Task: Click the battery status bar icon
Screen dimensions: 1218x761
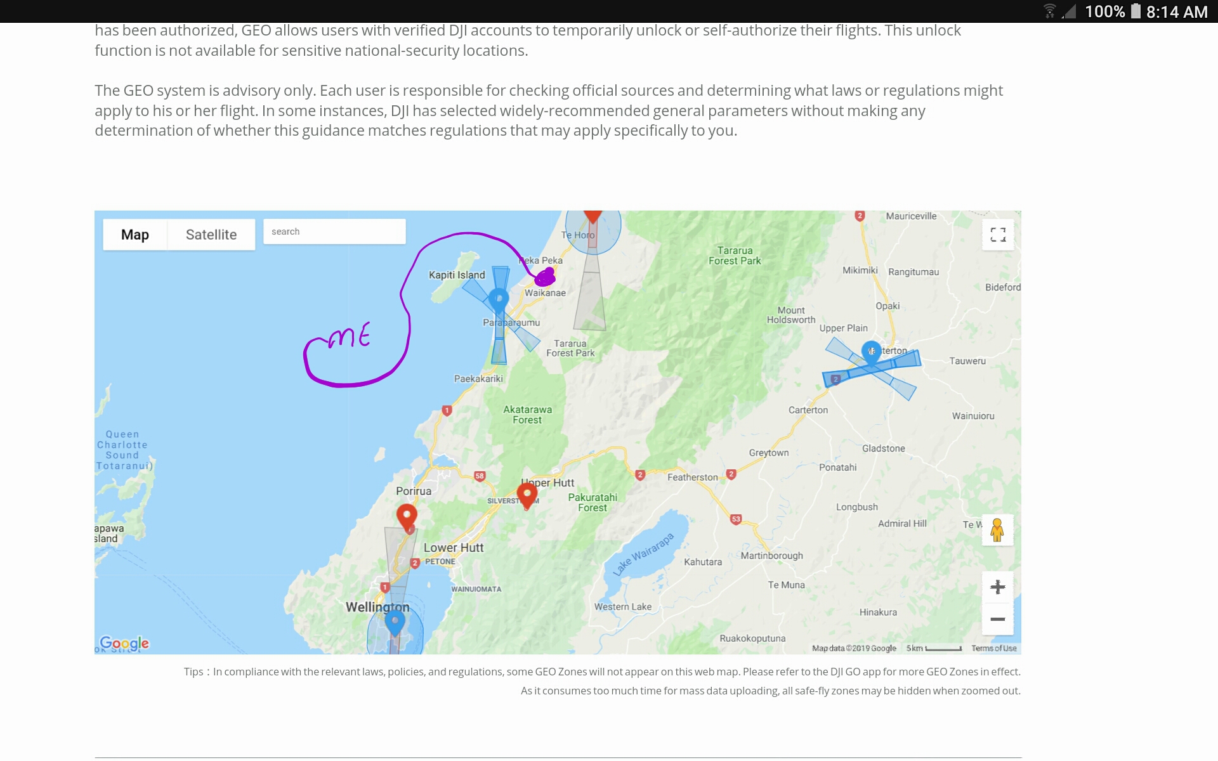Action: (1136, 11)
